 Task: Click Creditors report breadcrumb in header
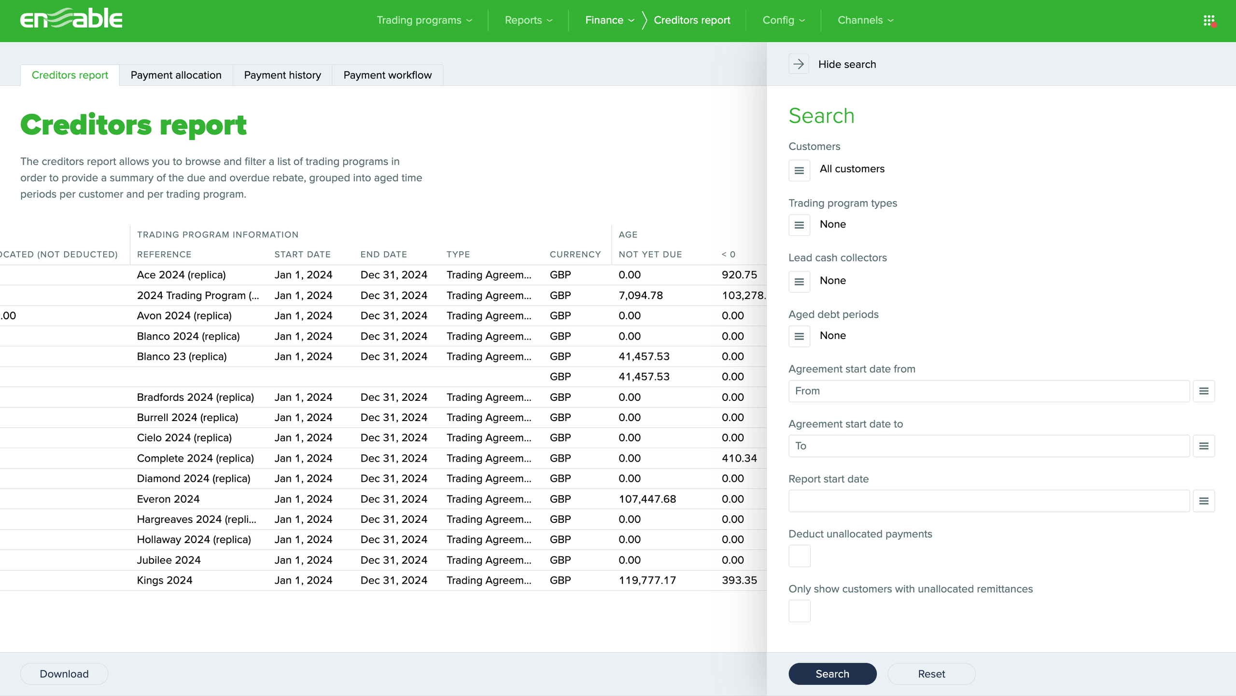coord(692,20)
